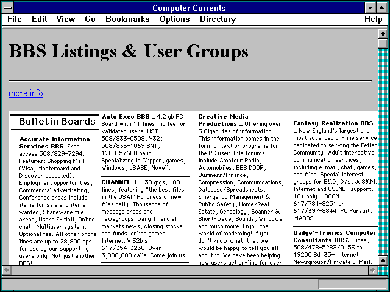Click the vertical scrollbar track below thumb
Screen dimensions: 390x292
pyautogui.click(x=383, y=152)
